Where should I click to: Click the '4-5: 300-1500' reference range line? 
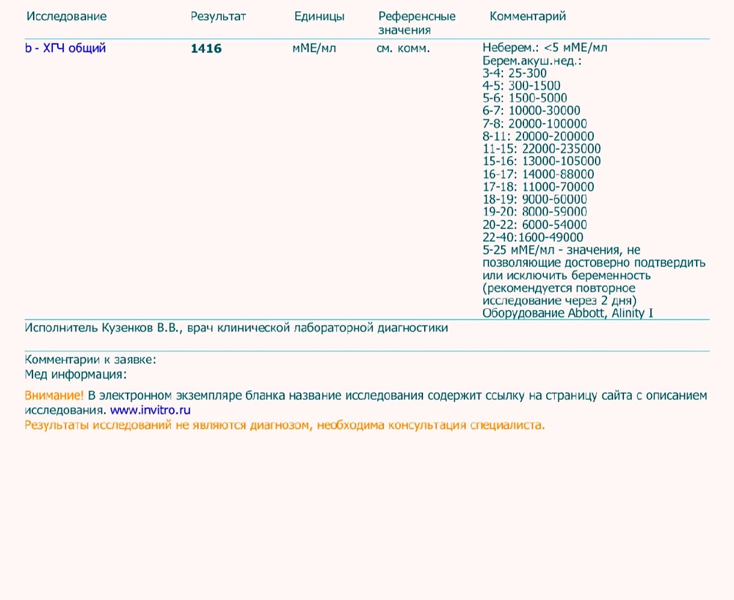pos(521,86)
